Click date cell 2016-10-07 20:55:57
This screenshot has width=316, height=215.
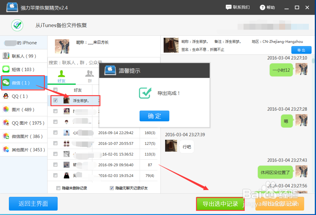116,144
